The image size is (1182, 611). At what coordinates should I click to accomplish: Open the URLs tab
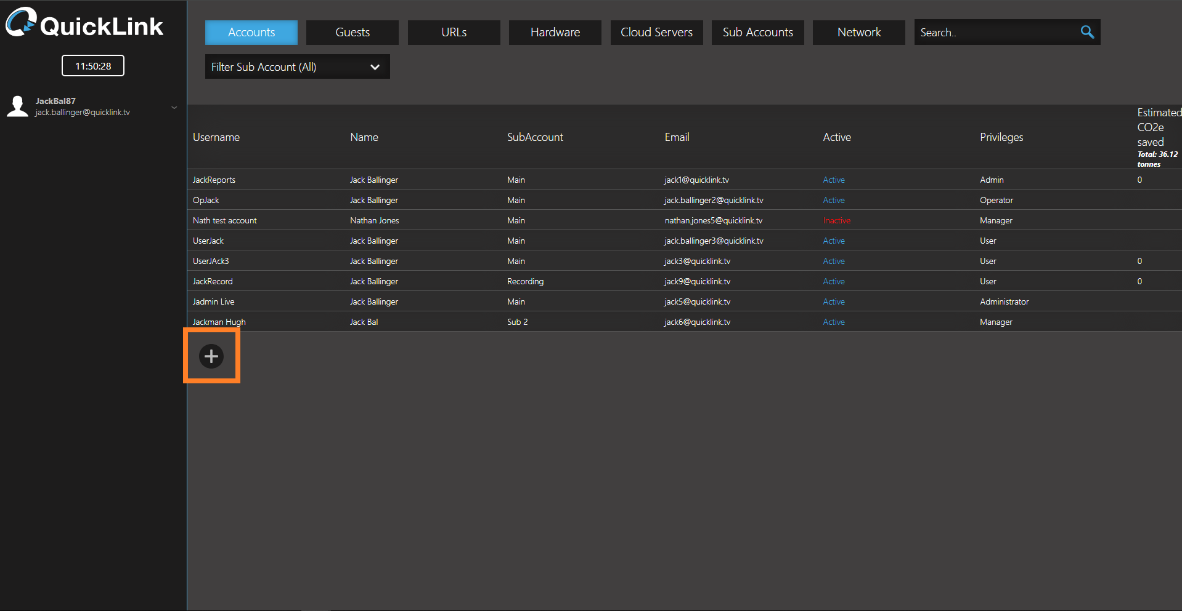click(x=454, y=33)
